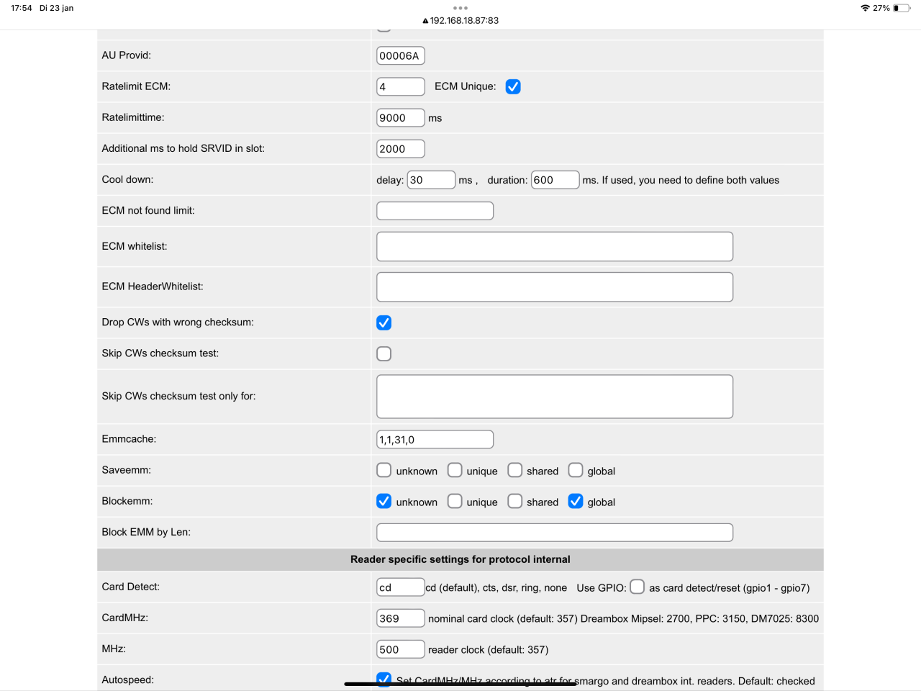Viewport: 921px width, 691px height.
Task: Click the Block EMM by Len field
Action: point(554,532)
